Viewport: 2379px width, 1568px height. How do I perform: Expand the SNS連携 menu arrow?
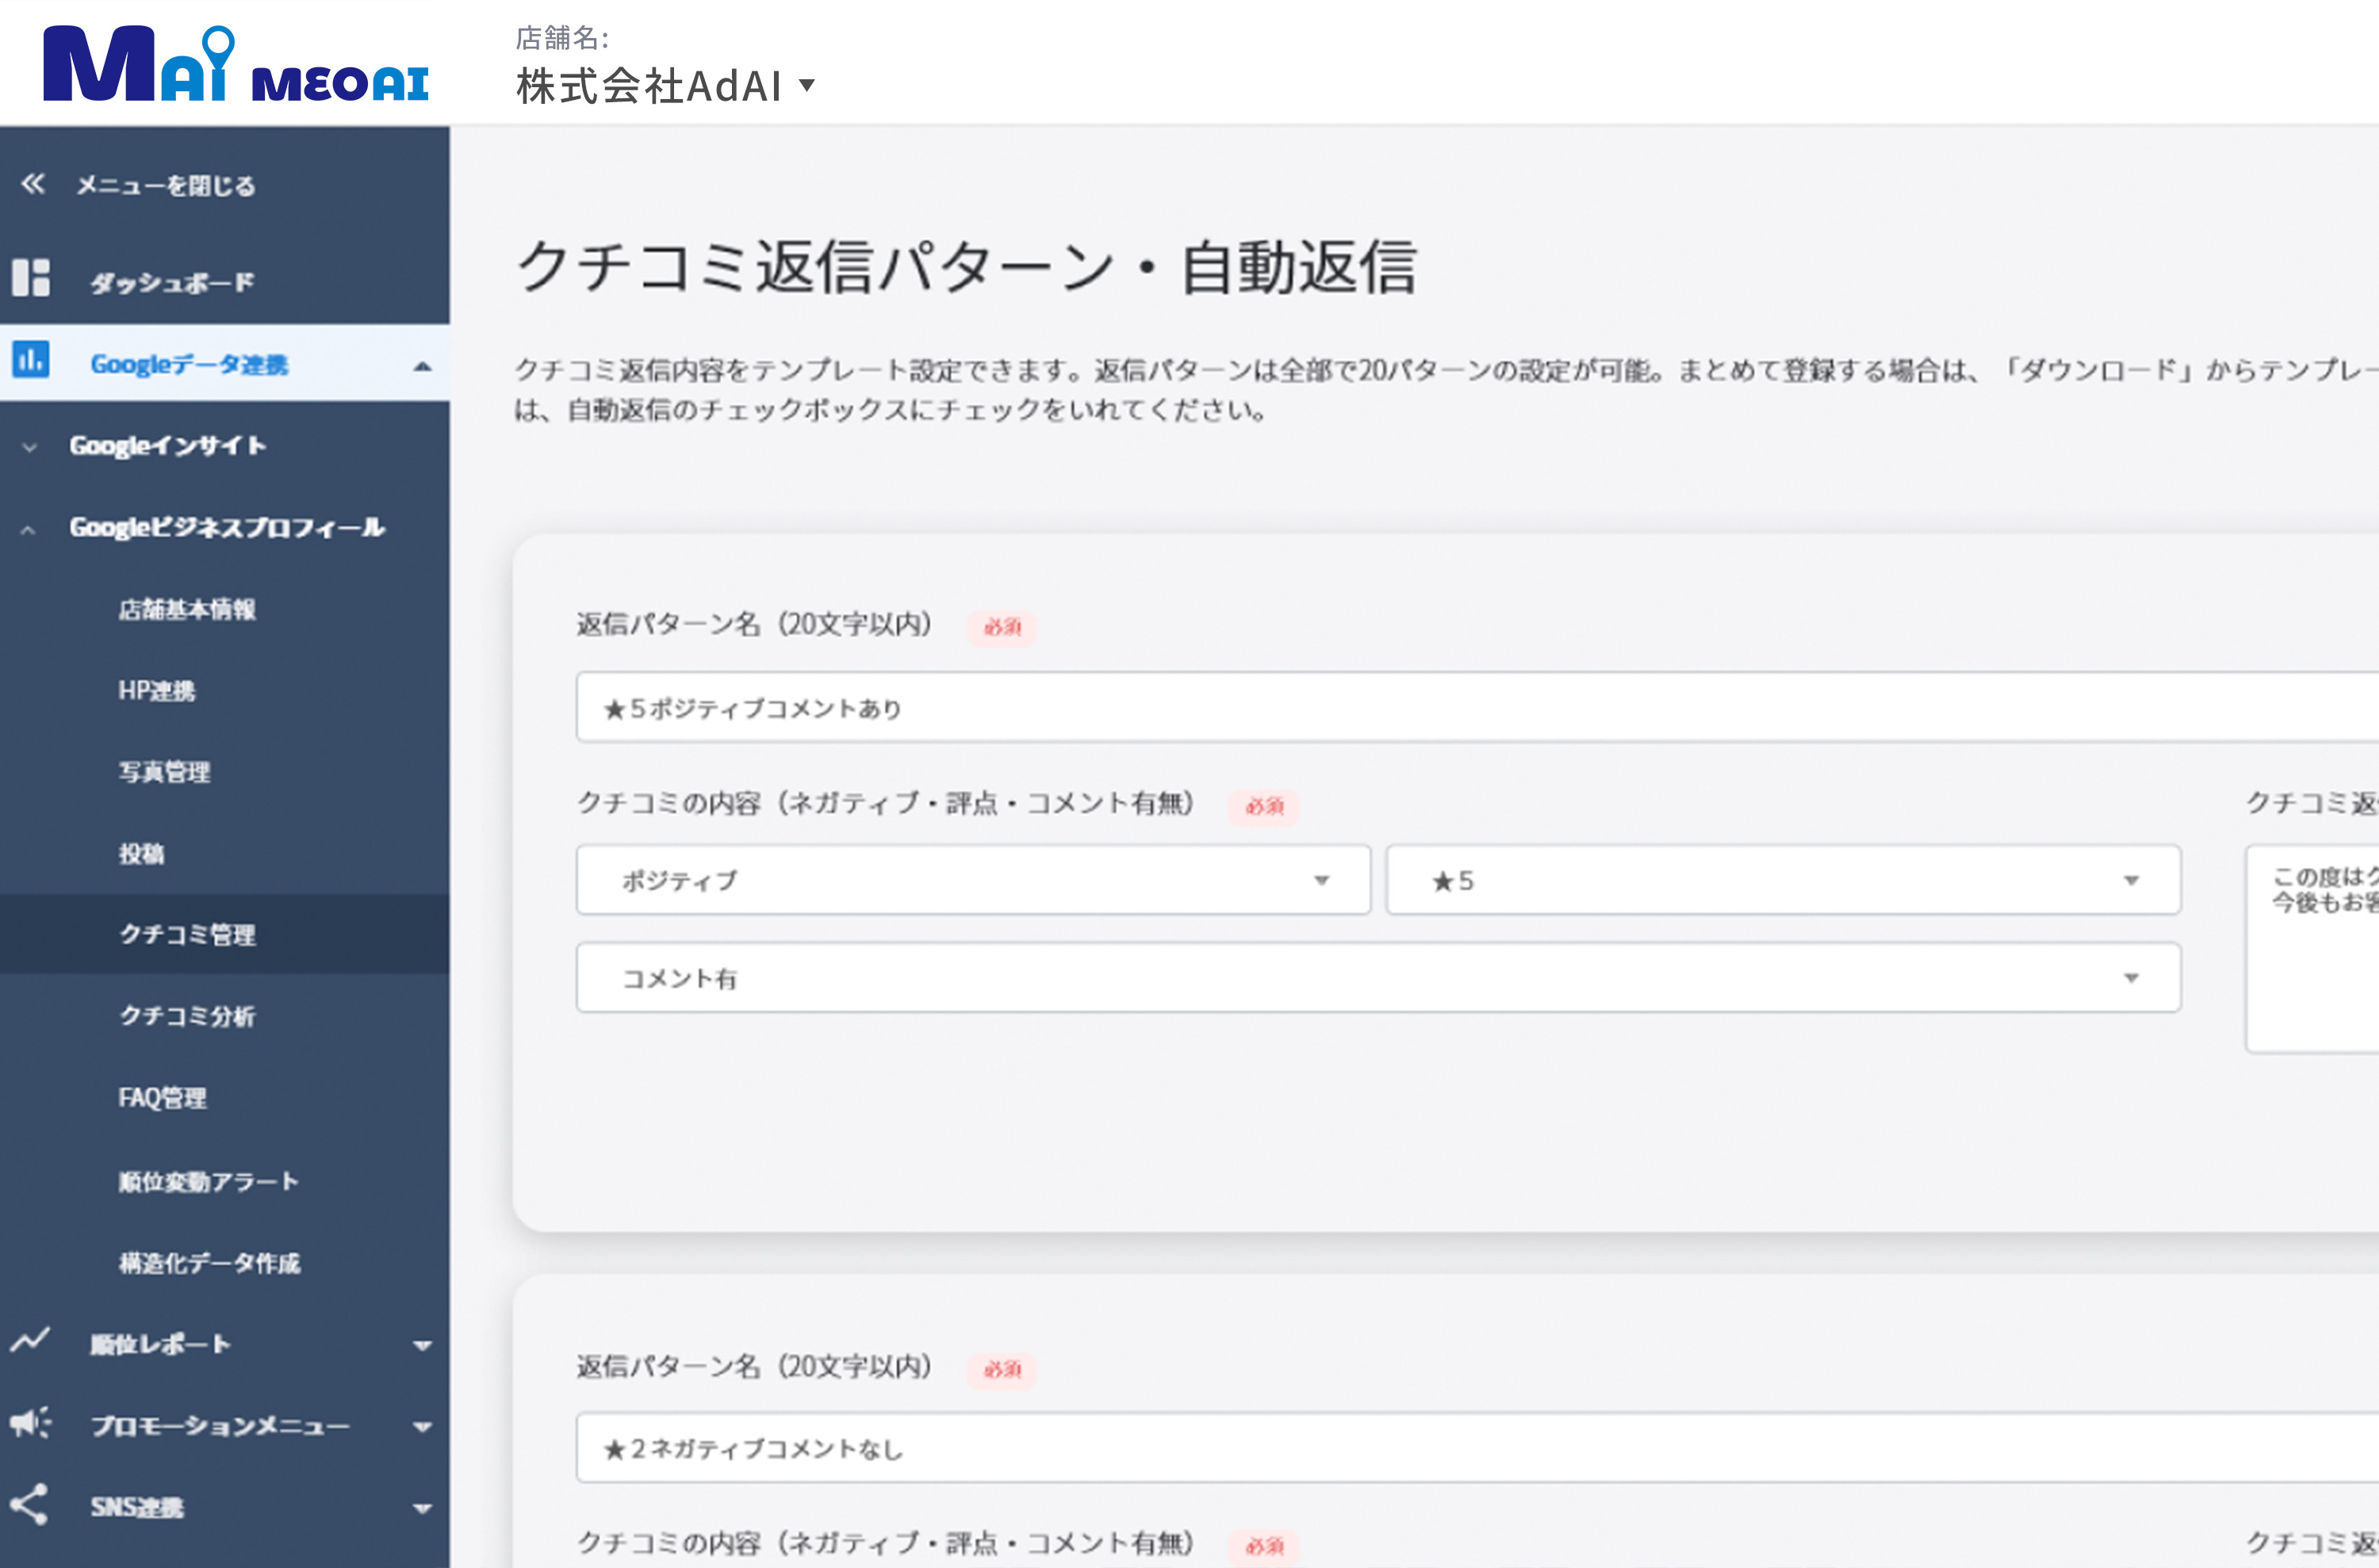(x=423, y=1509)
